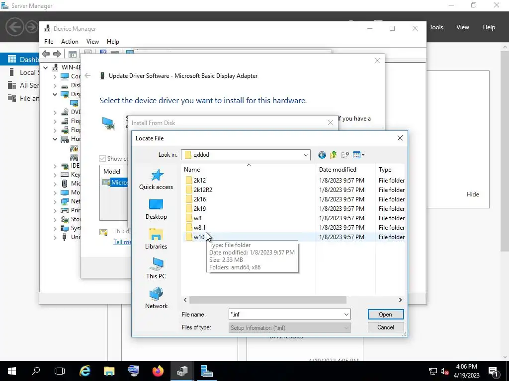Click the network icon in system tray
The image size is (509, 381).
pos(433,371)
